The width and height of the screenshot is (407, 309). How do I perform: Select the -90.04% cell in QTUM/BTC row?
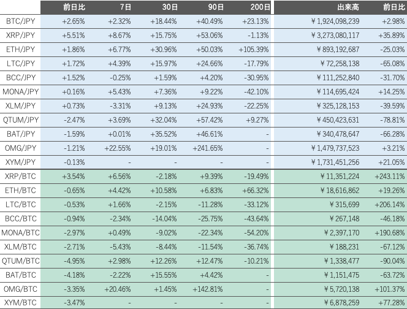tap(391, 261)
